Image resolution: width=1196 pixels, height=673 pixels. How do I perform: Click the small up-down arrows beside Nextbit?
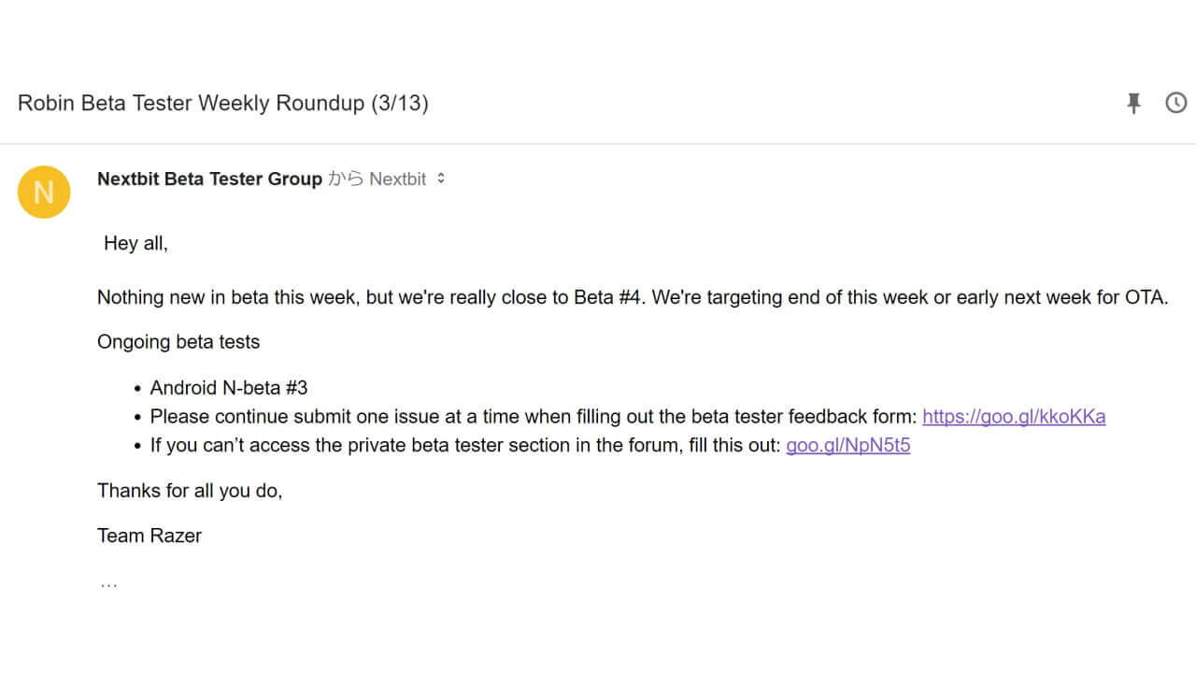(x=441, y=179)
